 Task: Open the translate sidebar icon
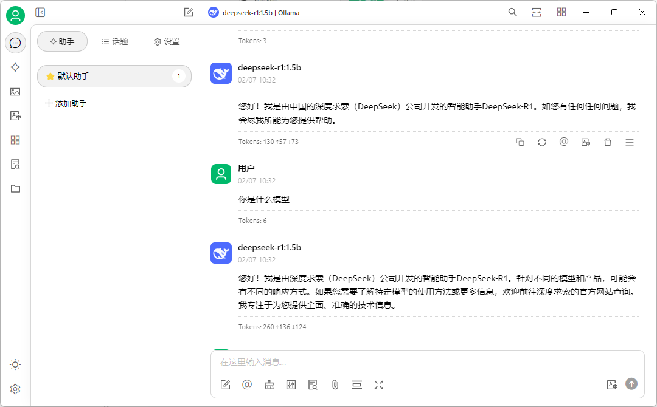point(15,116)
